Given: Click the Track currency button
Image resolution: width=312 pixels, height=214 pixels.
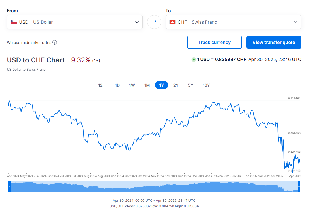Looking at the screenshot, I should coord(214,42).
